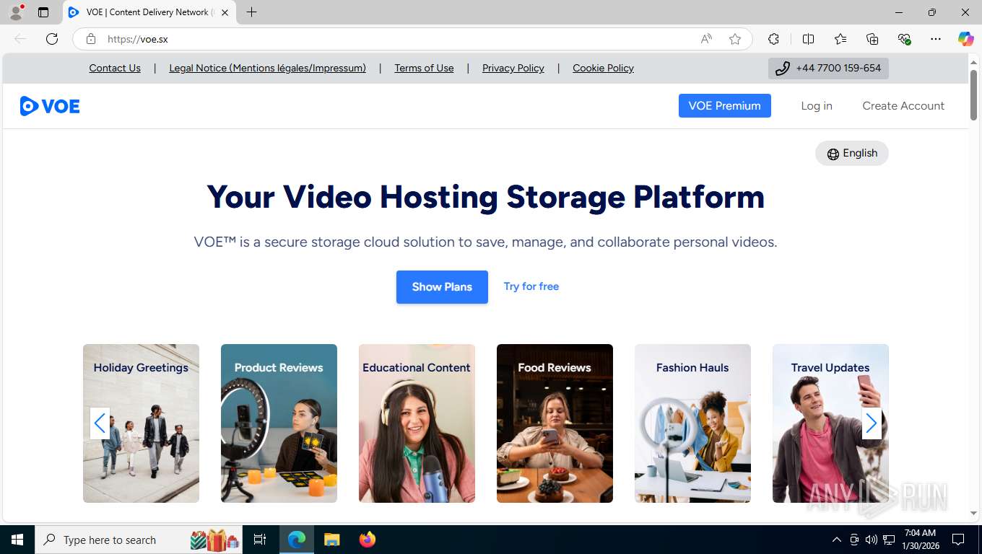Open the taskbar clock showing 7:04 AM
The height and width of the screenshot is (554, 982).
[920, 540]
